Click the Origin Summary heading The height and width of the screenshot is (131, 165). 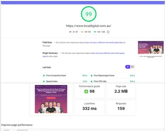pyautogui.click(x=50, y=53)
